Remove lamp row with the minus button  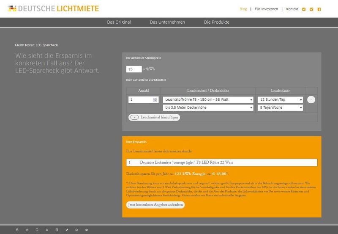tap(311, 99)
